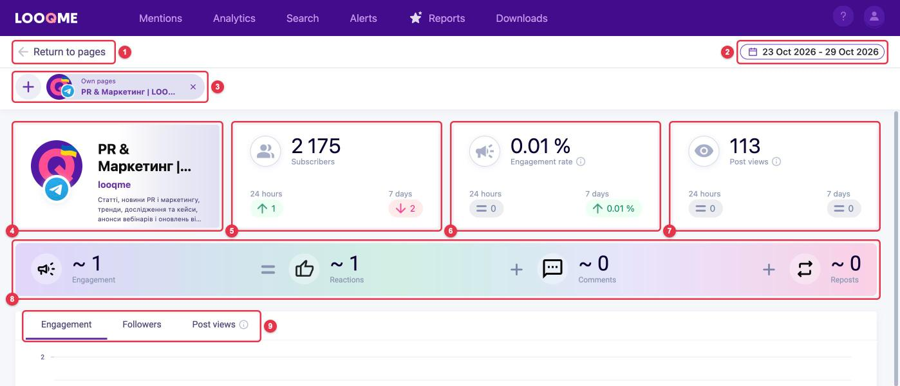This screenshot has height=386, width=900.
Task: Open the Downloads section
Action: click(x=521, y=18)
